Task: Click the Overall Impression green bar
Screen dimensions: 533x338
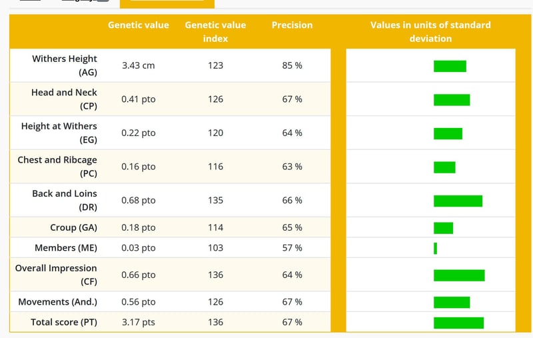Action: (459, 275)
